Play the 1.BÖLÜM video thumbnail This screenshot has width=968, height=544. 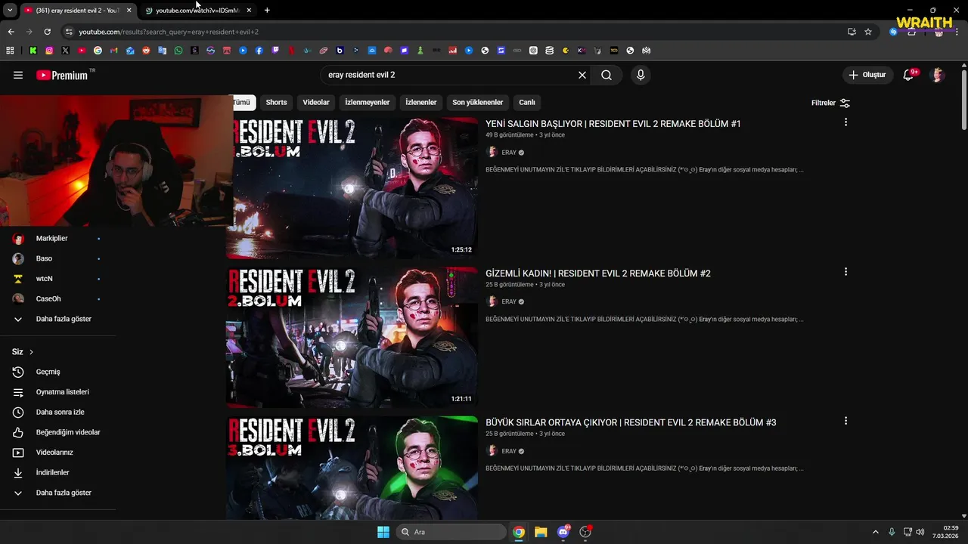point(352,188)
